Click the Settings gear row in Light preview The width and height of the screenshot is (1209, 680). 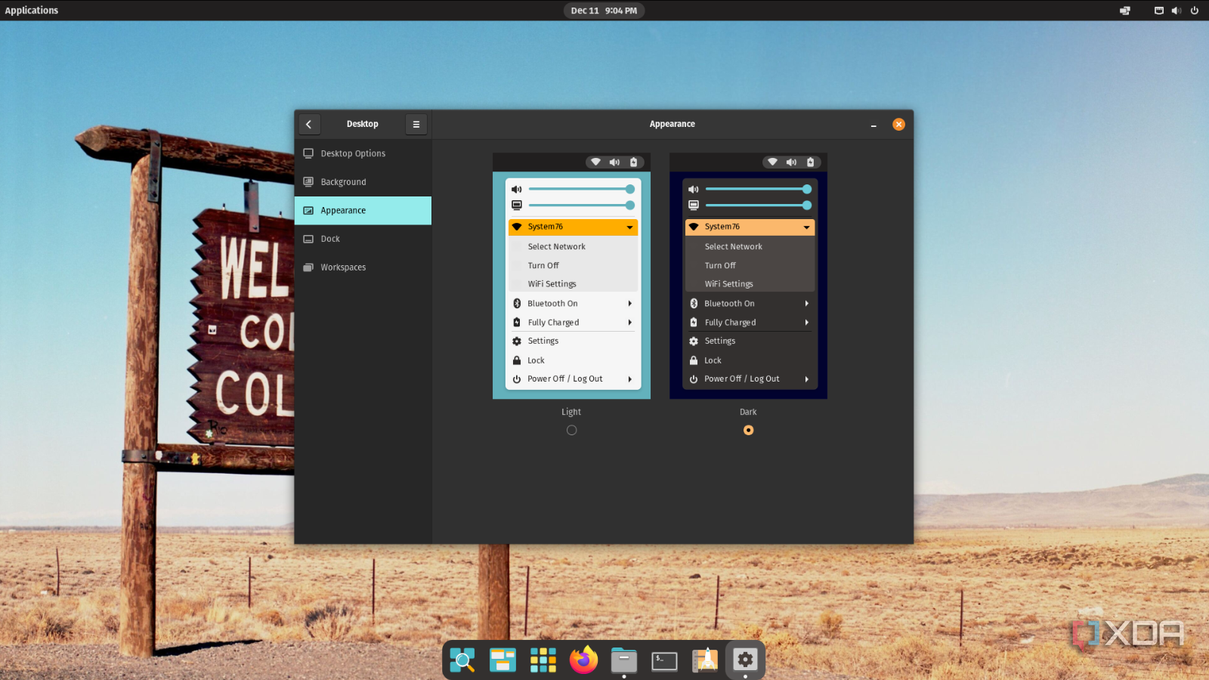(x=574, y=342)
